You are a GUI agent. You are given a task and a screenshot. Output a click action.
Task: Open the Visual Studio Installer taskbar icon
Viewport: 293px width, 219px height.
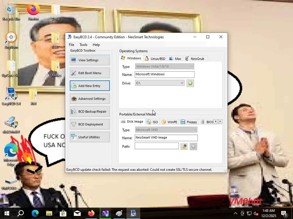click(105, 213)
